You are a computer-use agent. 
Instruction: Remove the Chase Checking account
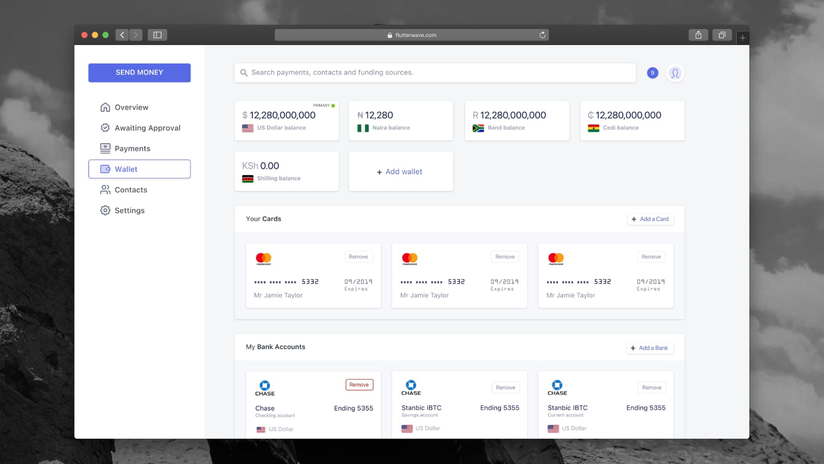(x=359, y=385)
